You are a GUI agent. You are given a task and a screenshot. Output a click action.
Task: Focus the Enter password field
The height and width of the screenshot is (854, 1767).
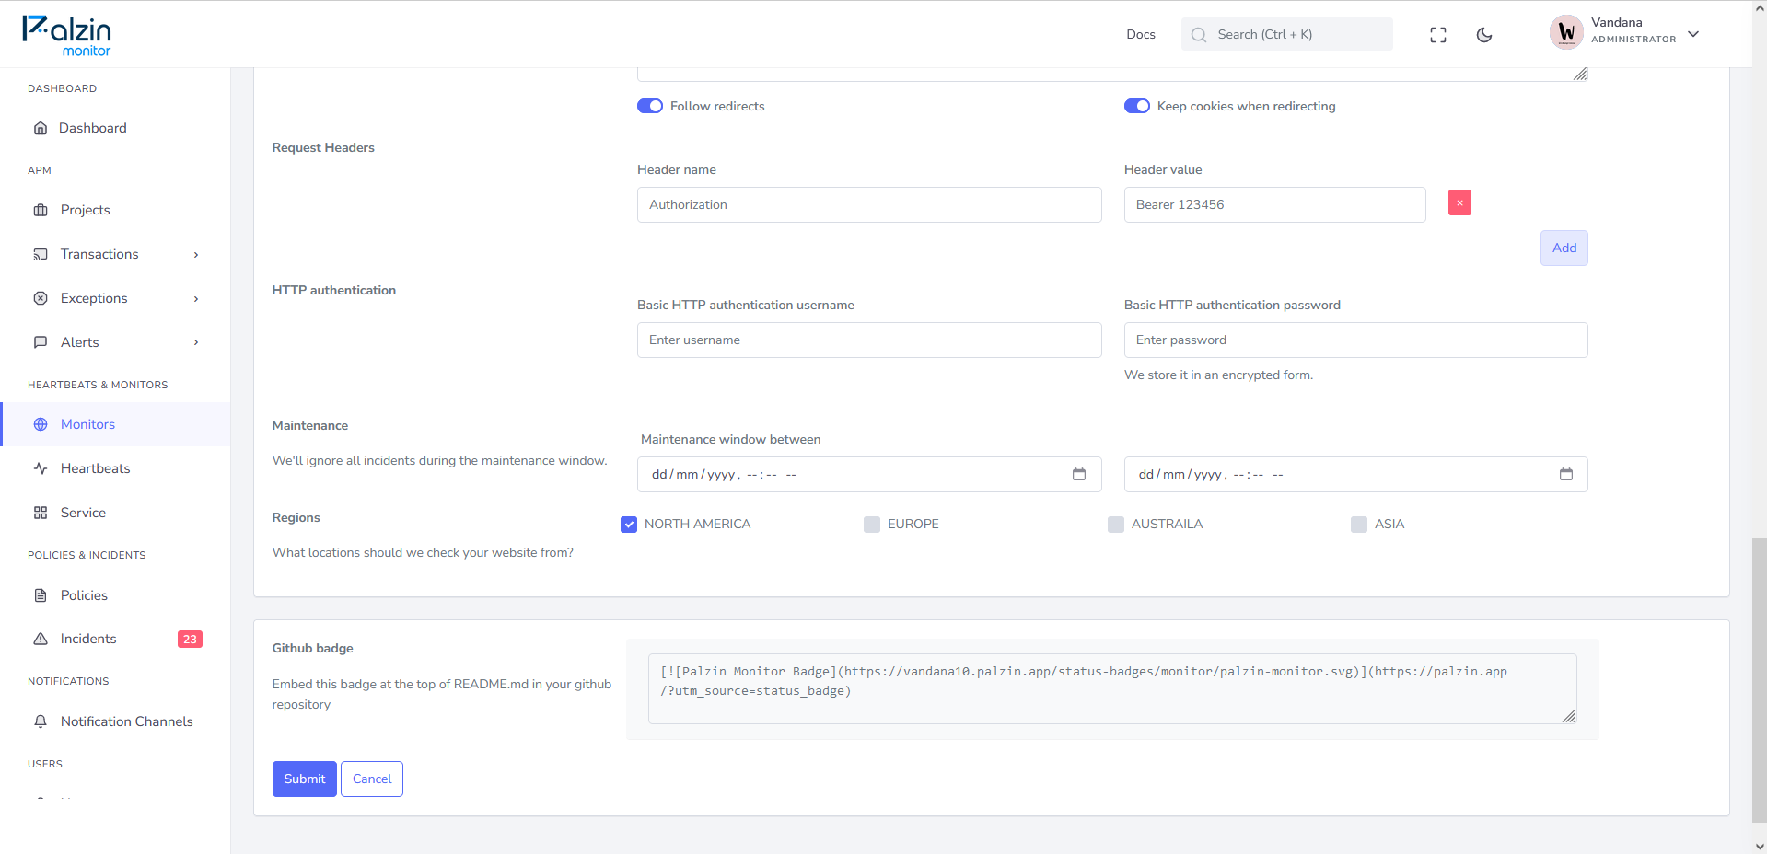1355,340
